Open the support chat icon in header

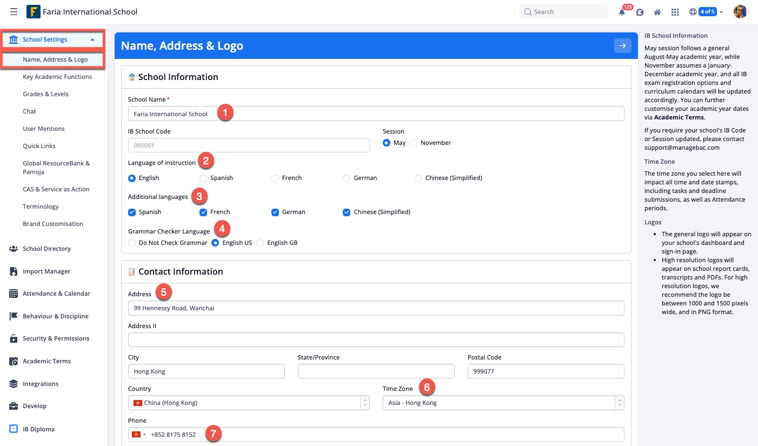(640, 12)
